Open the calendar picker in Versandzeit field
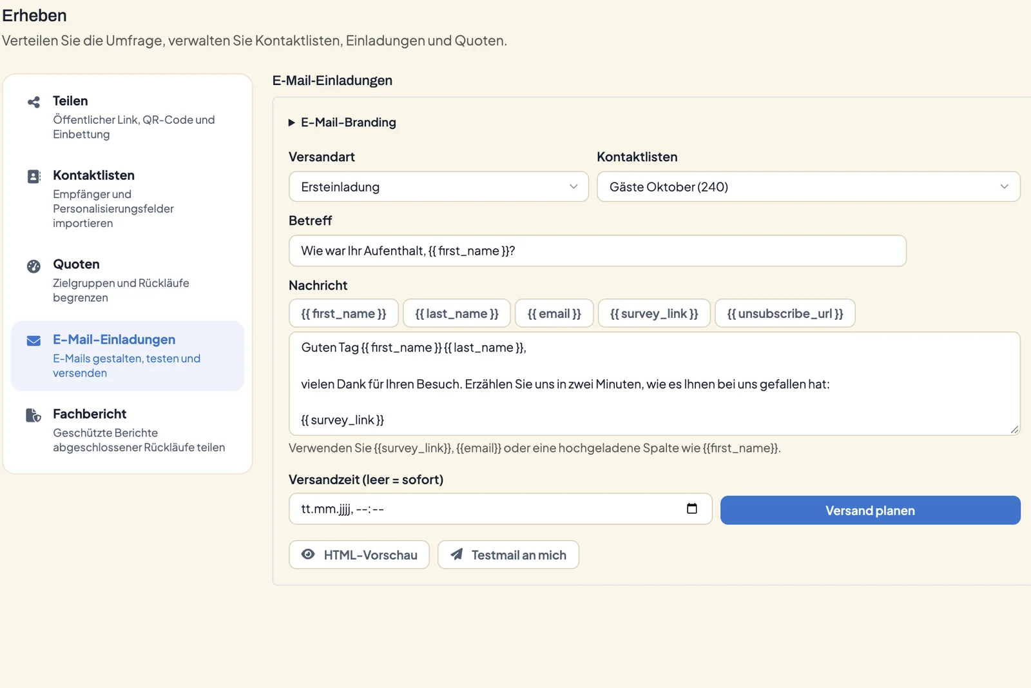This screenshot has height=688, width=1031. [692, 509]
